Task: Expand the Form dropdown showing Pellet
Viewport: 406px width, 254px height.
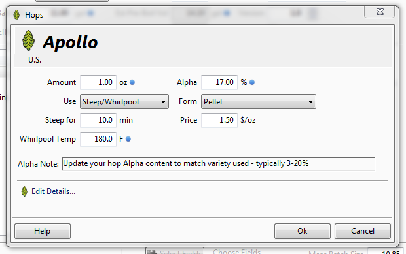Action: click(259, 101)
